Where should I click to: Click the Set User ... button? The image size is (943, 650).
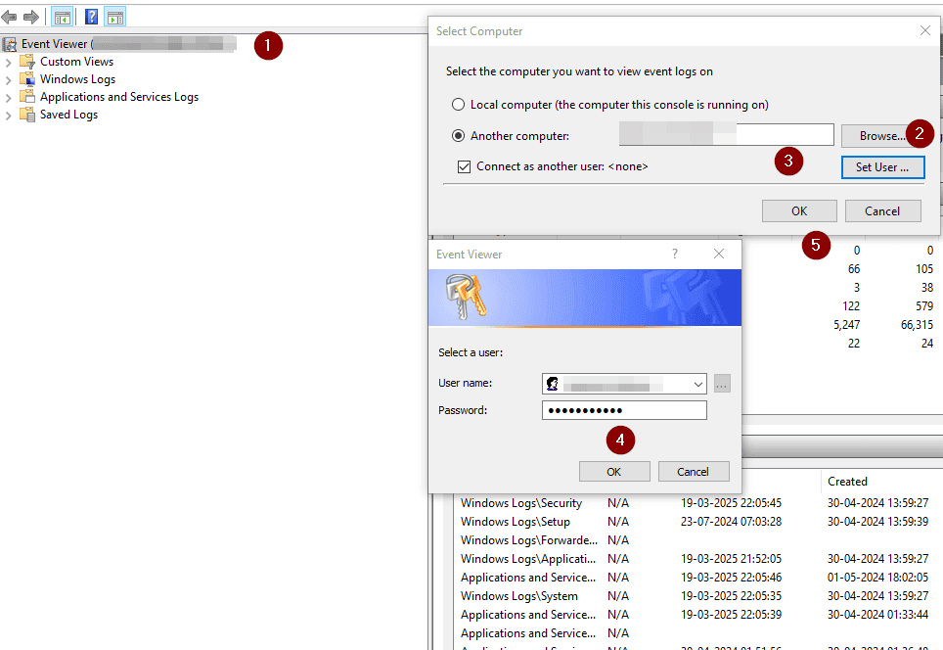tap(882, 167)
